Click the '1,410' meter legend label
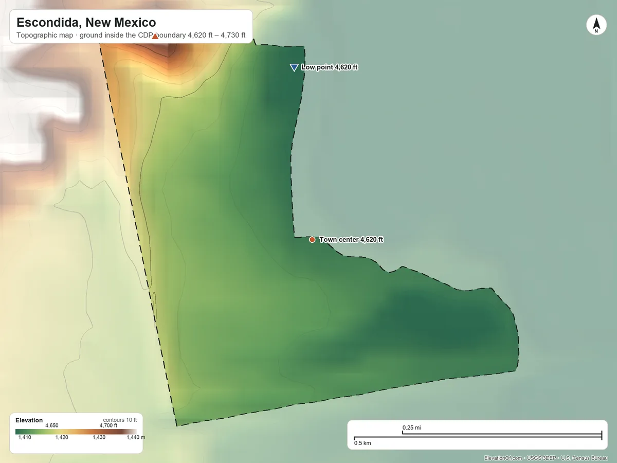The image size is (617, 463). [25, 437]
